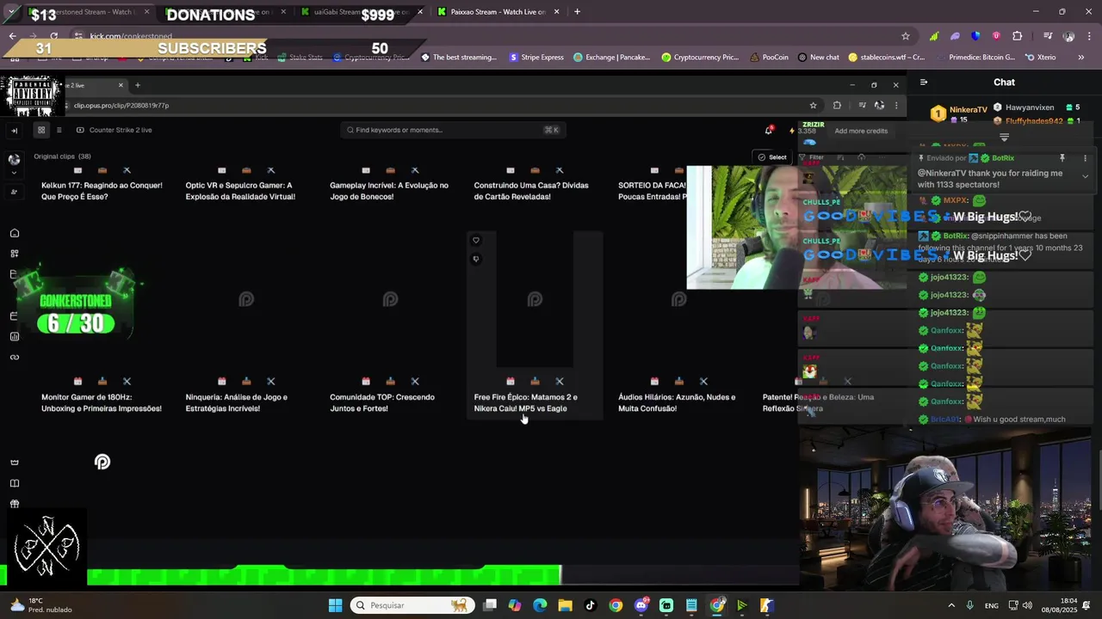This screenshot has width=1102, height=619.
Task: Switch ENG keyboard language in tray
Action: pyautogui.click(x=992, y=605)
